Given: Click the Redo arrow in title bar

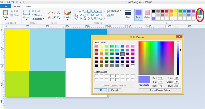Looking at the screenshot, I should 17,2.
